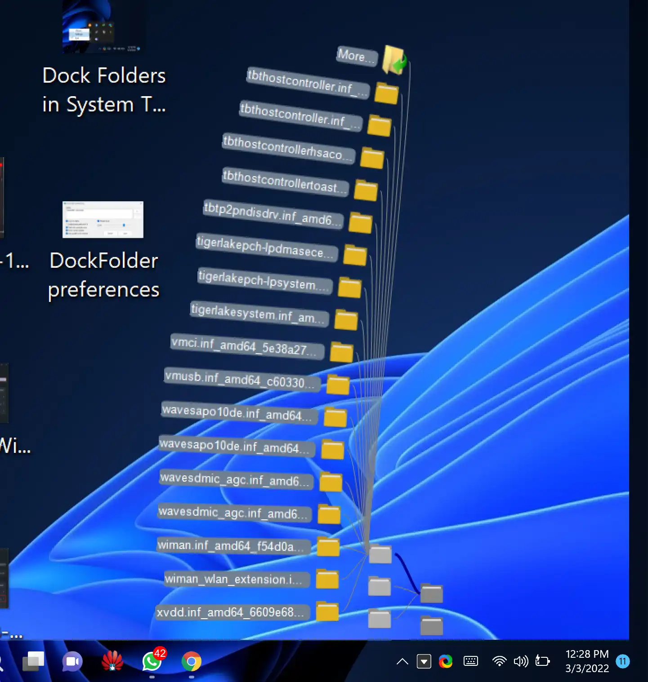Click the DockFolder tray dropdown icon
This screenshot has height=682, width=648.
(x=424, y=661)
